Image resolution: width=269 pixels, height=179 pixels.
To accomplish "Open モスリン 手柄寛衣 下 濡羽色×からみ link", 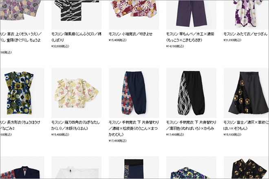I will coord(191,125).
